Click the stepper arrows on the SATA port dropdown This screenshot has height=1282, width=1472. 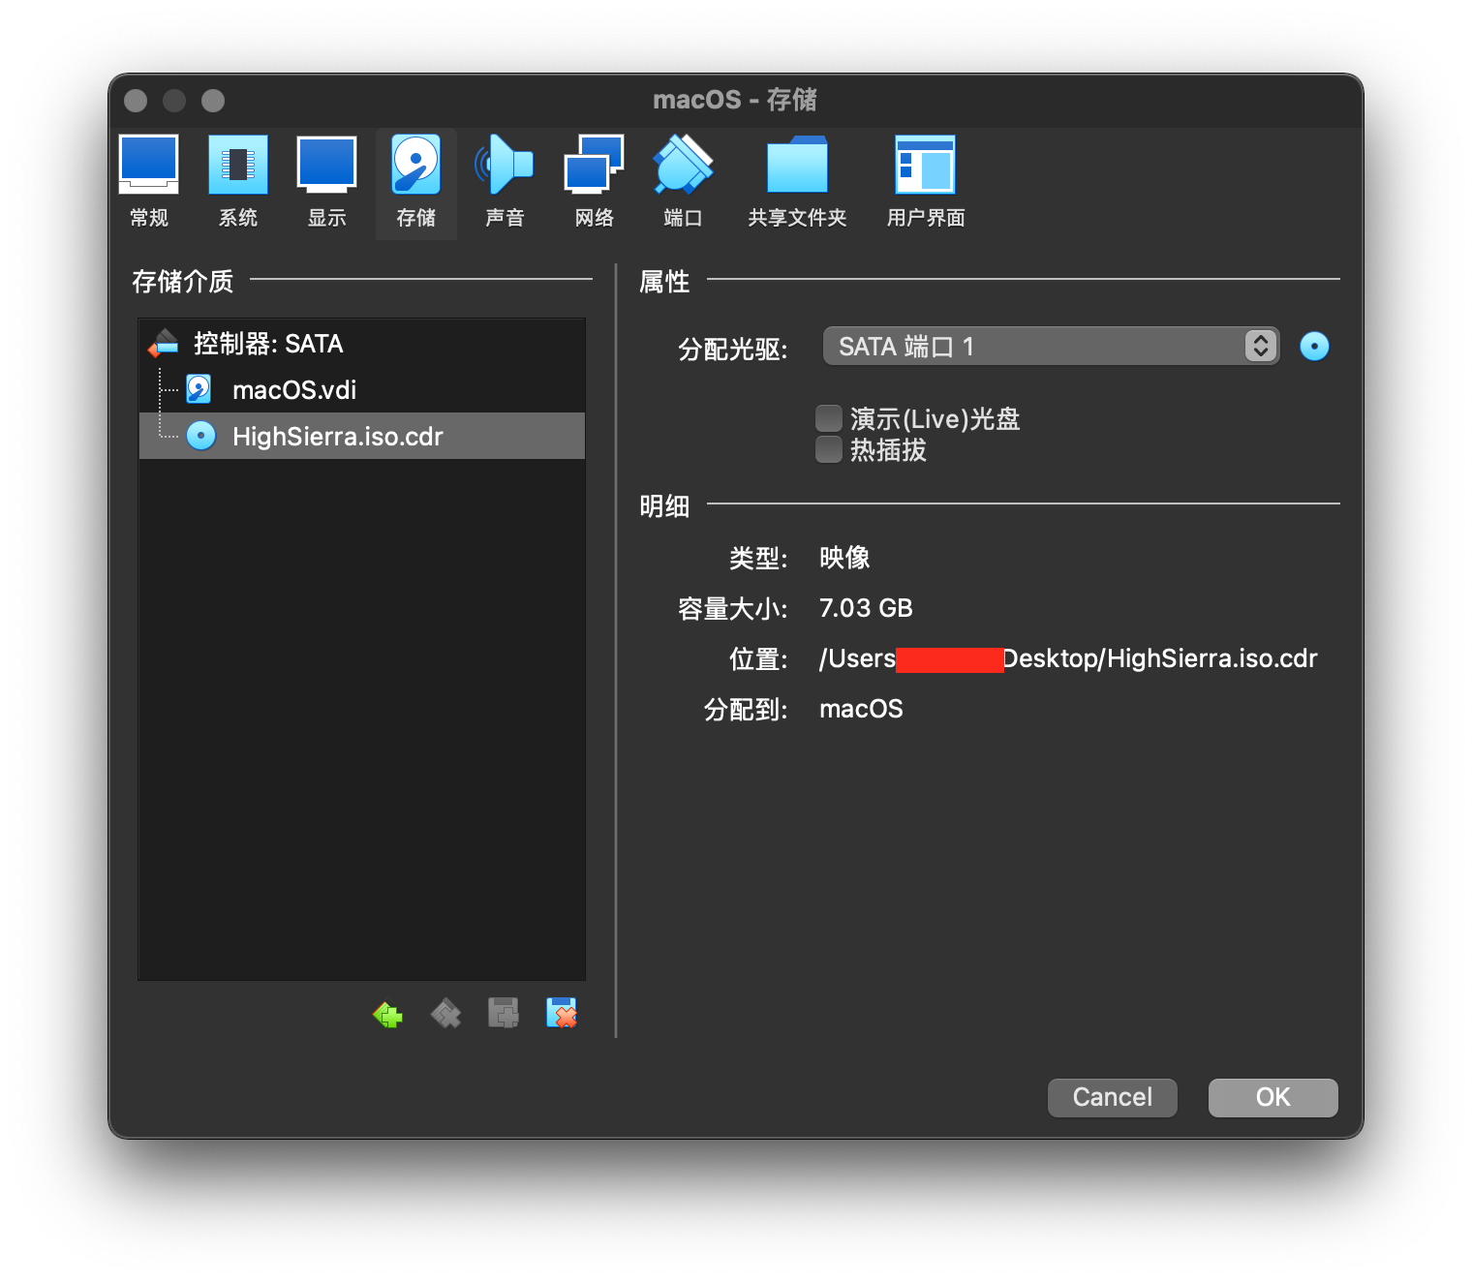tap(1260, 346)
